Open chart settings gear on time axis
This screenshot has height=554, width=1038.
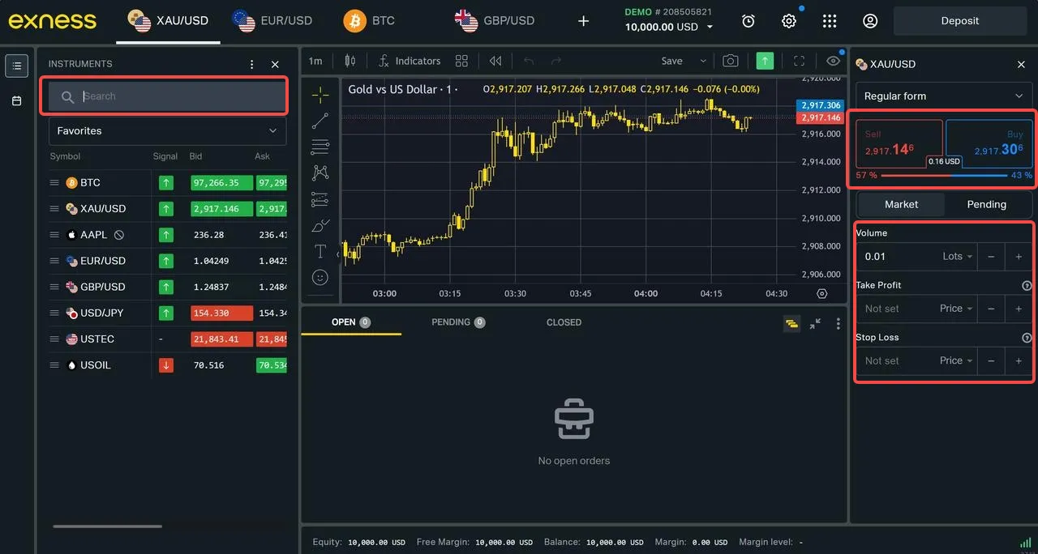(x=821, y=293)
